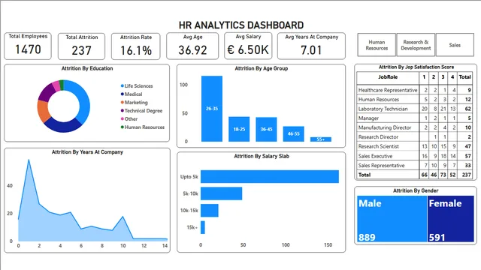Screen dimensions: 481x270
Task: Click the grand total value 237 in table
Action: tap(467, 175)
